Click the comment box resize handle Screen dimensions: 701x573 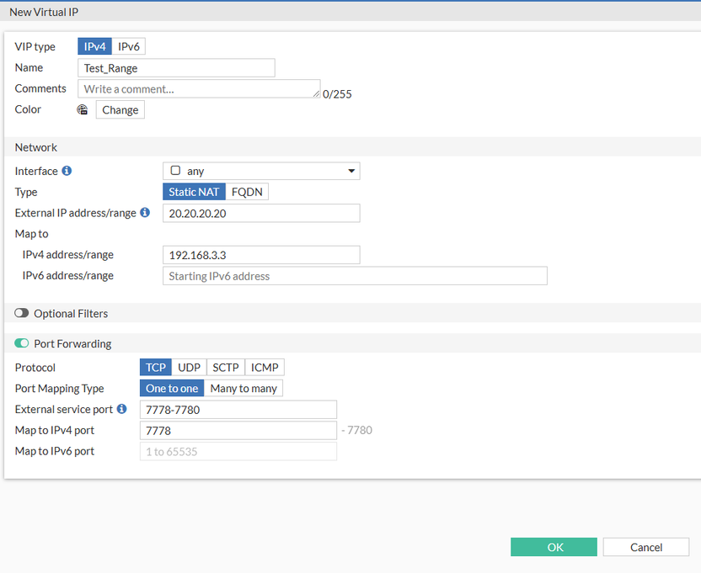click(x=317, y=93)
